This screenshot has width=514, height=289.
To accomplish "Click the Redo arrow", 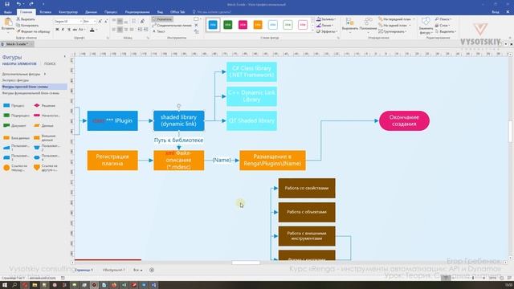I will pyautogui.click(x=31, y=4).
